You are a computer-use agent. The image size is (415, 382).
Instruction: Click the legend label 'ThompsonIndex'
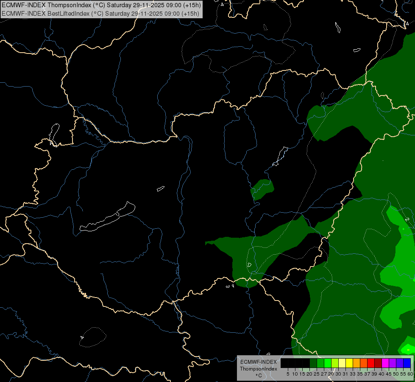click(x=258, y=369)
